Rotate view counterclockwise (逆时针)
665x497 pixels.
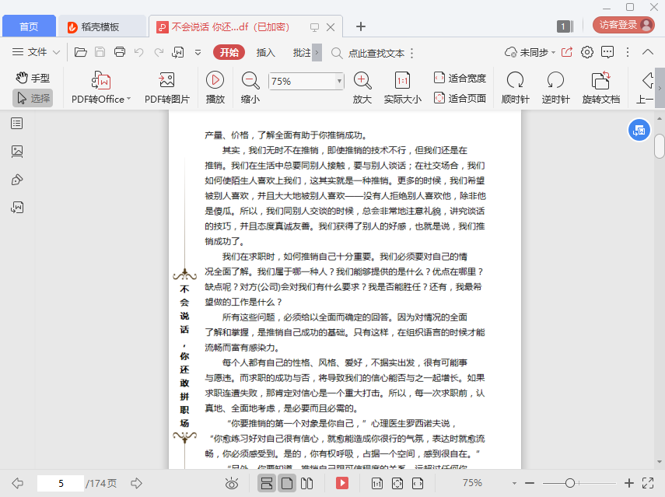[x=555, y=88]
